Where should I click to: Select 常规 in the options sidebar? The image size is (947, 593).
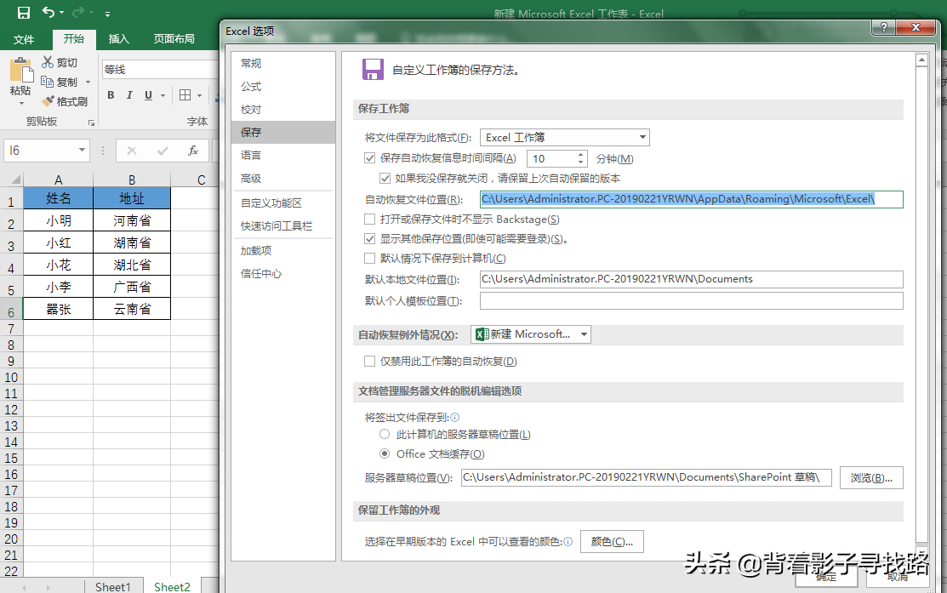click(x=283, y=64)
